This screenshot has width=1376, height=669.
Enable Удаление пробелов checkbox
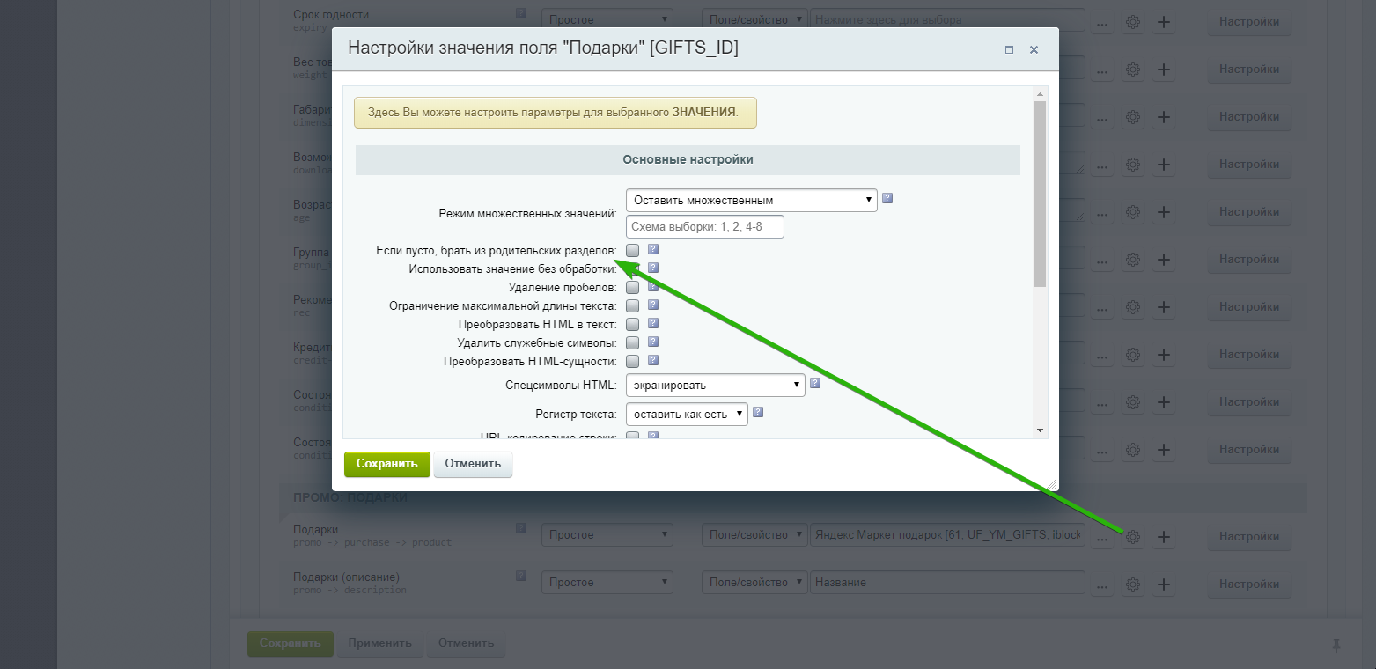point(632,287)
